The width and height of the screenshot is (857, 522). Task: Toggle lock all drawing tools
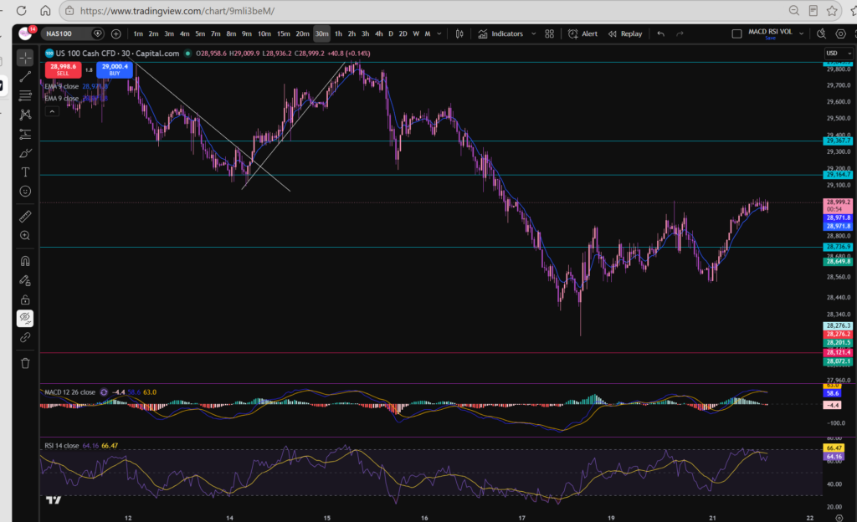25,299
